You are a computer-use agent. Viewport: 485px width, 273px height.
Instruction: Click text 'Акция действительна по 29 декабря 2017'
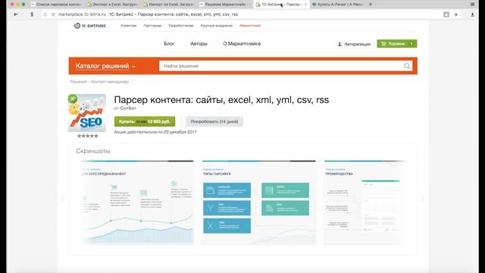coord(155,132)
